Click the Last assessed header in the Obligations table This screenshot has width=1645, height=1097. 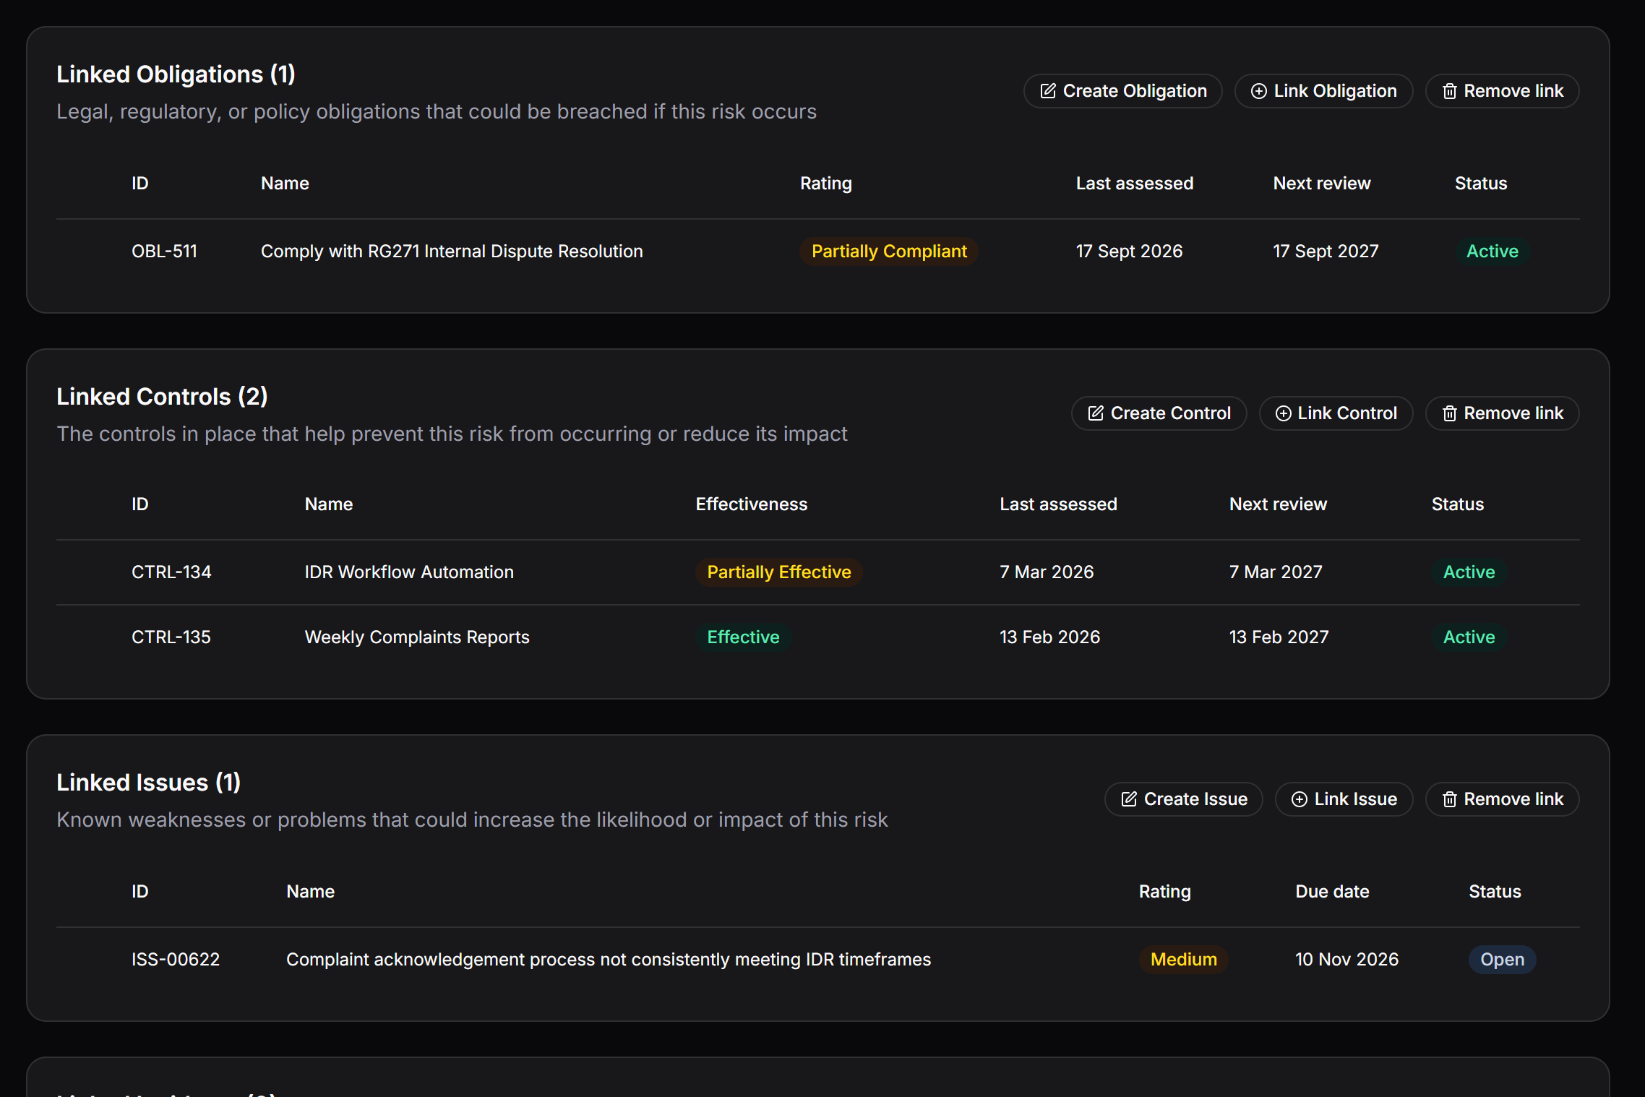[1135, 184]
